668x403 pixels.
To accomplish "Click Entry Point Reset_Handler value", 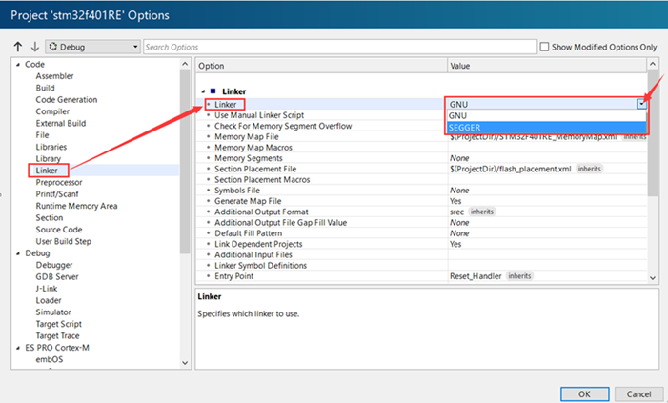I will (476, 276).
